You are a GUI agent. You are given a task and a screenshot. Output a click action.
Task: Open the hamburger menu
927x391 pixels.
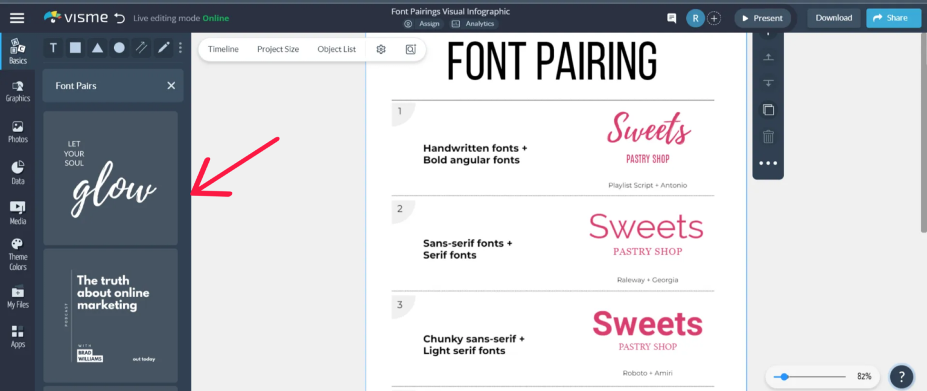coord(16,17)
